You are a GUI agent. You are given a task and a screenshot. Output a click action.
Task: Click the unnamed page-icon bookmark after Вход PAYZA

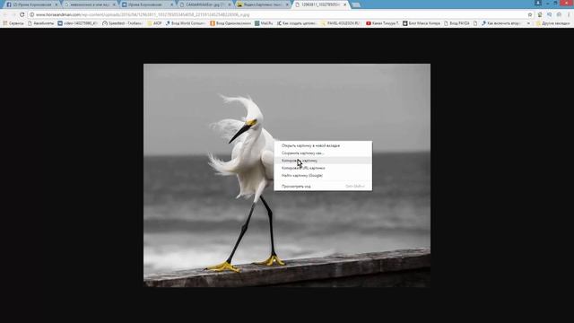point(475,23)
